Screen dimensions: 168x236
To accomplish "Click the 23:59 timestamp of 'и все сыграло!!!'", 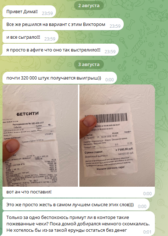I will click(50, 39).
